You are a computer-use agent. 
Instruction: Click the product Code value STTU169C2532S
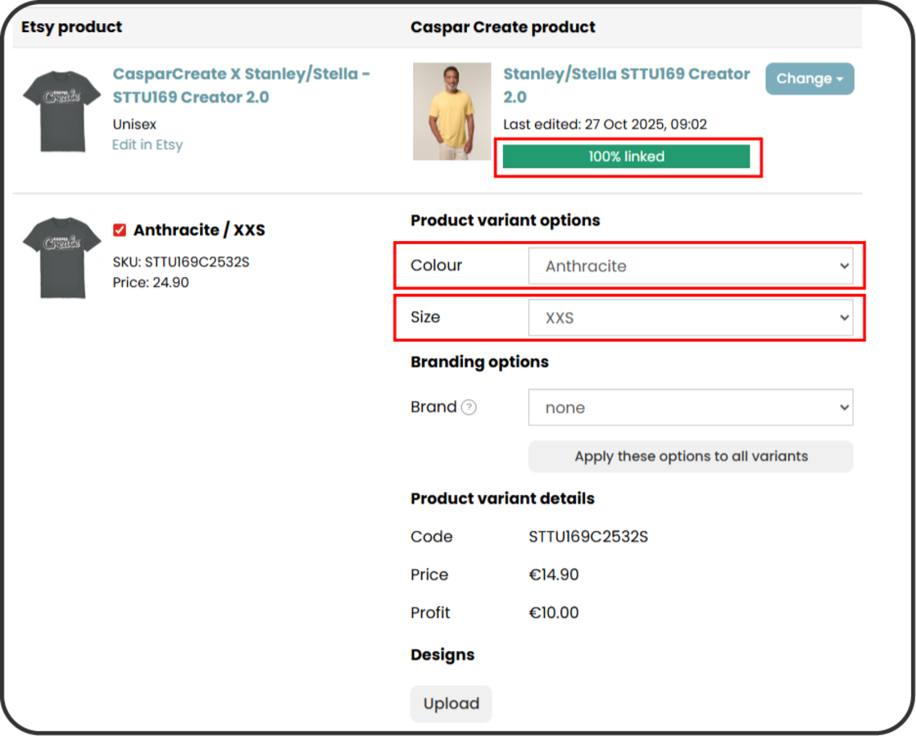point(588,537)
